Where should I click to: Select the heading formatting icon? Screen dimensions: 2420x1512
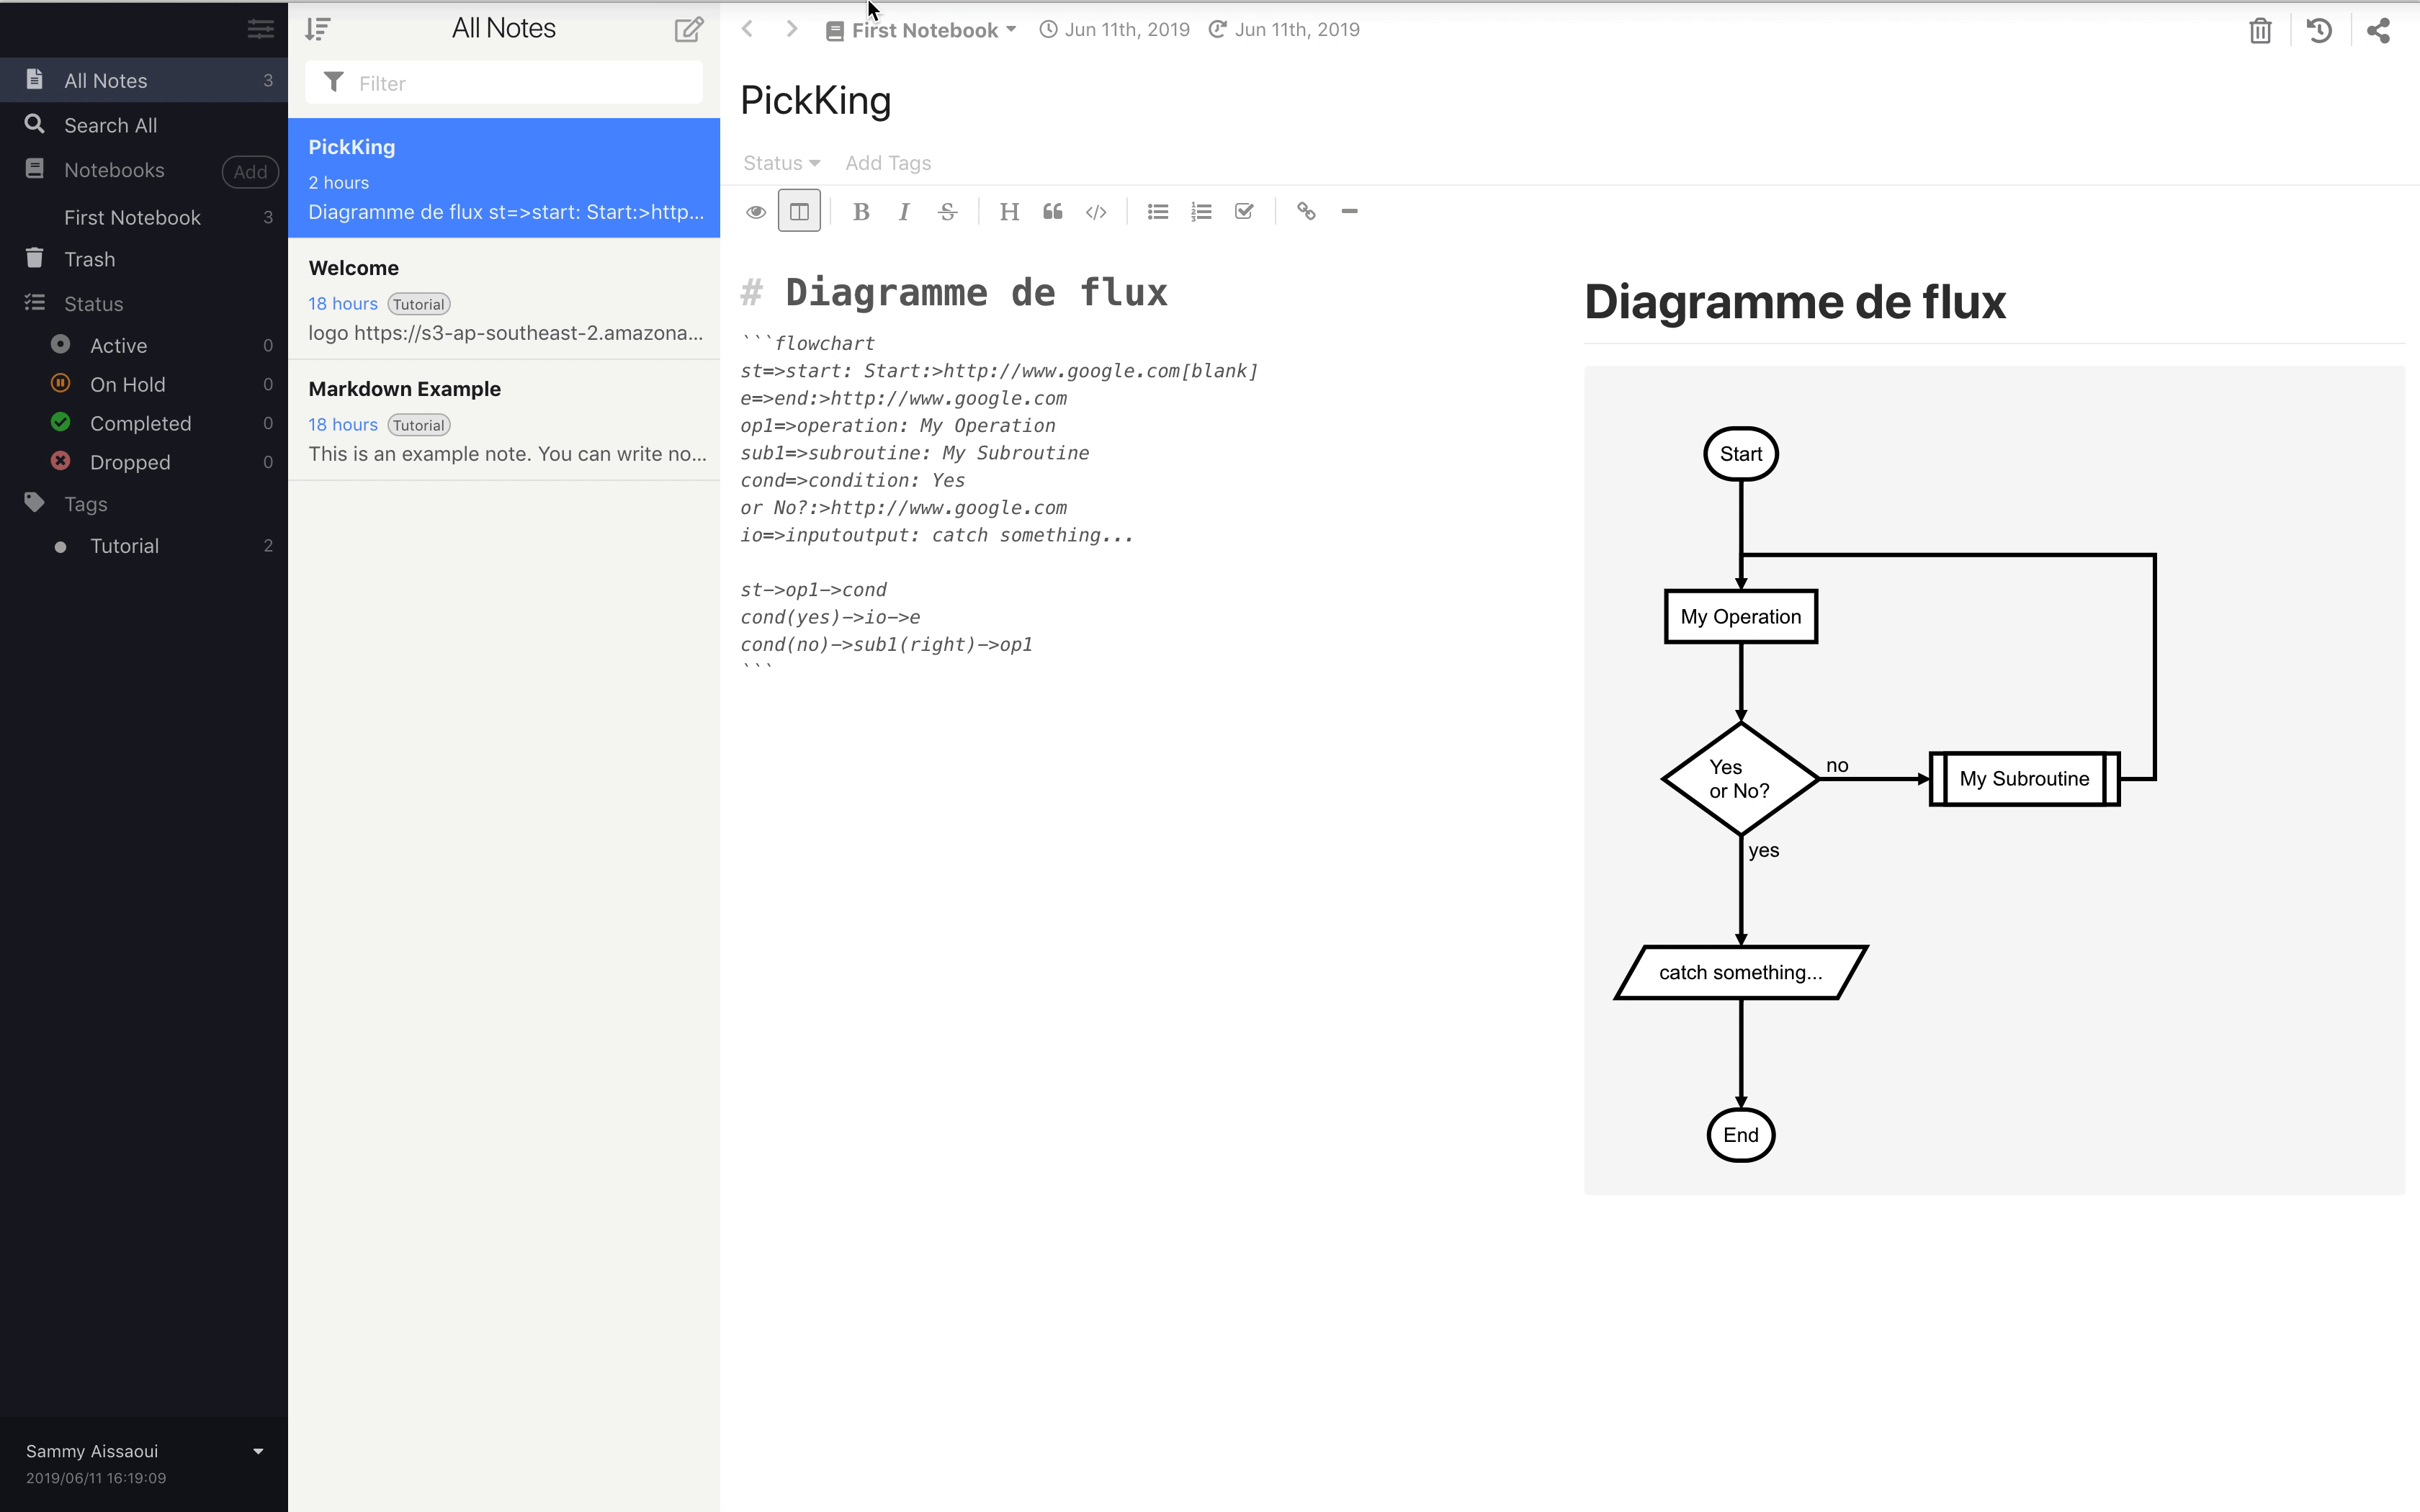[x=1010, y=211]
